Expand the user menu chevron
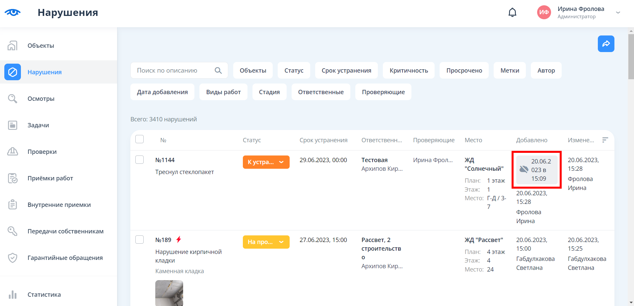The width and height of the screenshot is (634, 306). (618, 13)
